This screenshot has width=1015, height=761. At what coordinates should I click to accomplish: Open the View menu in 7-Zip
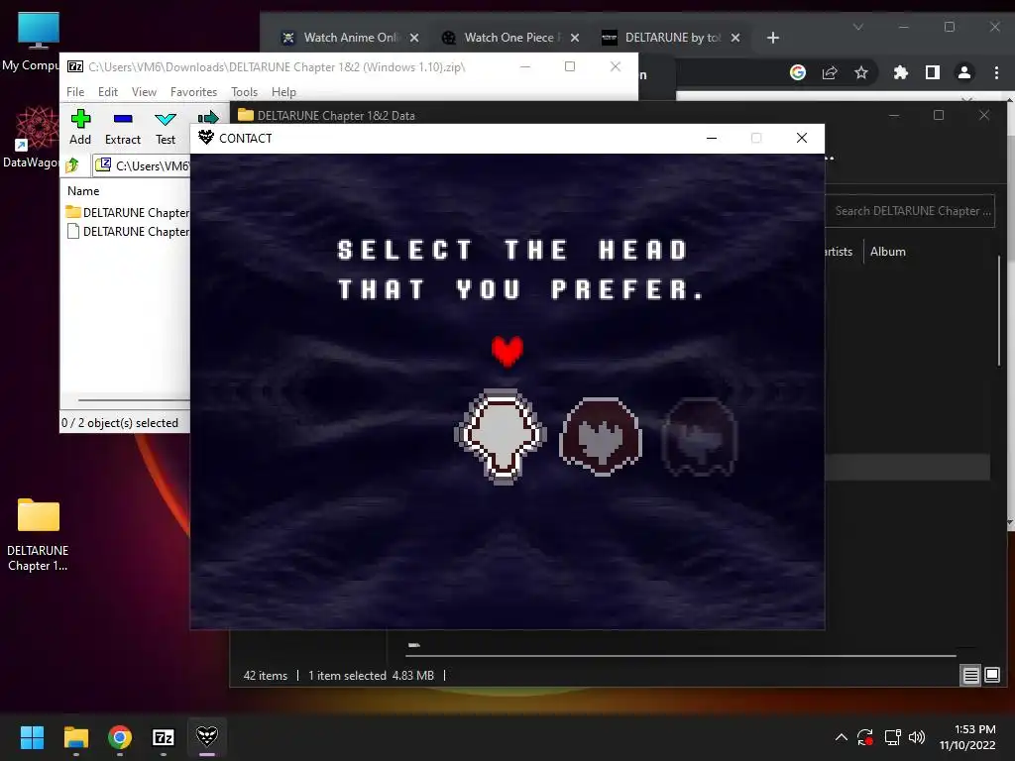(x=144, y=92)
